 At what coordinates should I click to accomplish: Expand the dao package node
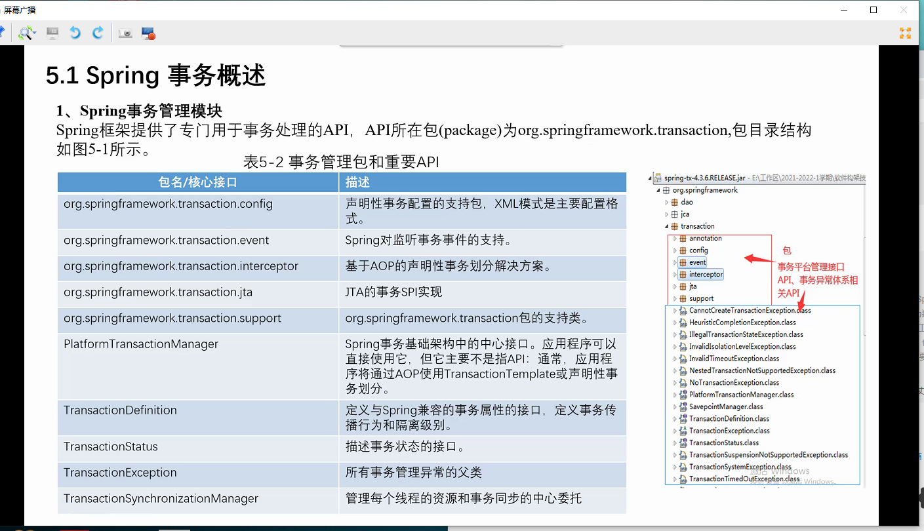pyautogui.click(x=666, y=202)
